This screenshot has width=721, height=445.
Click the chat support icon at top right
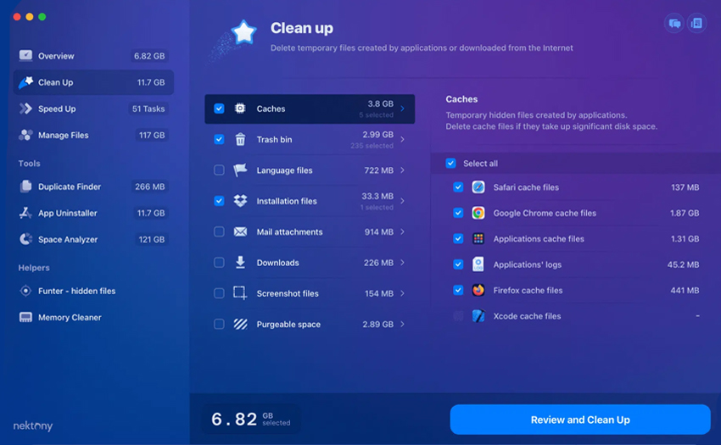coord(674,24)
